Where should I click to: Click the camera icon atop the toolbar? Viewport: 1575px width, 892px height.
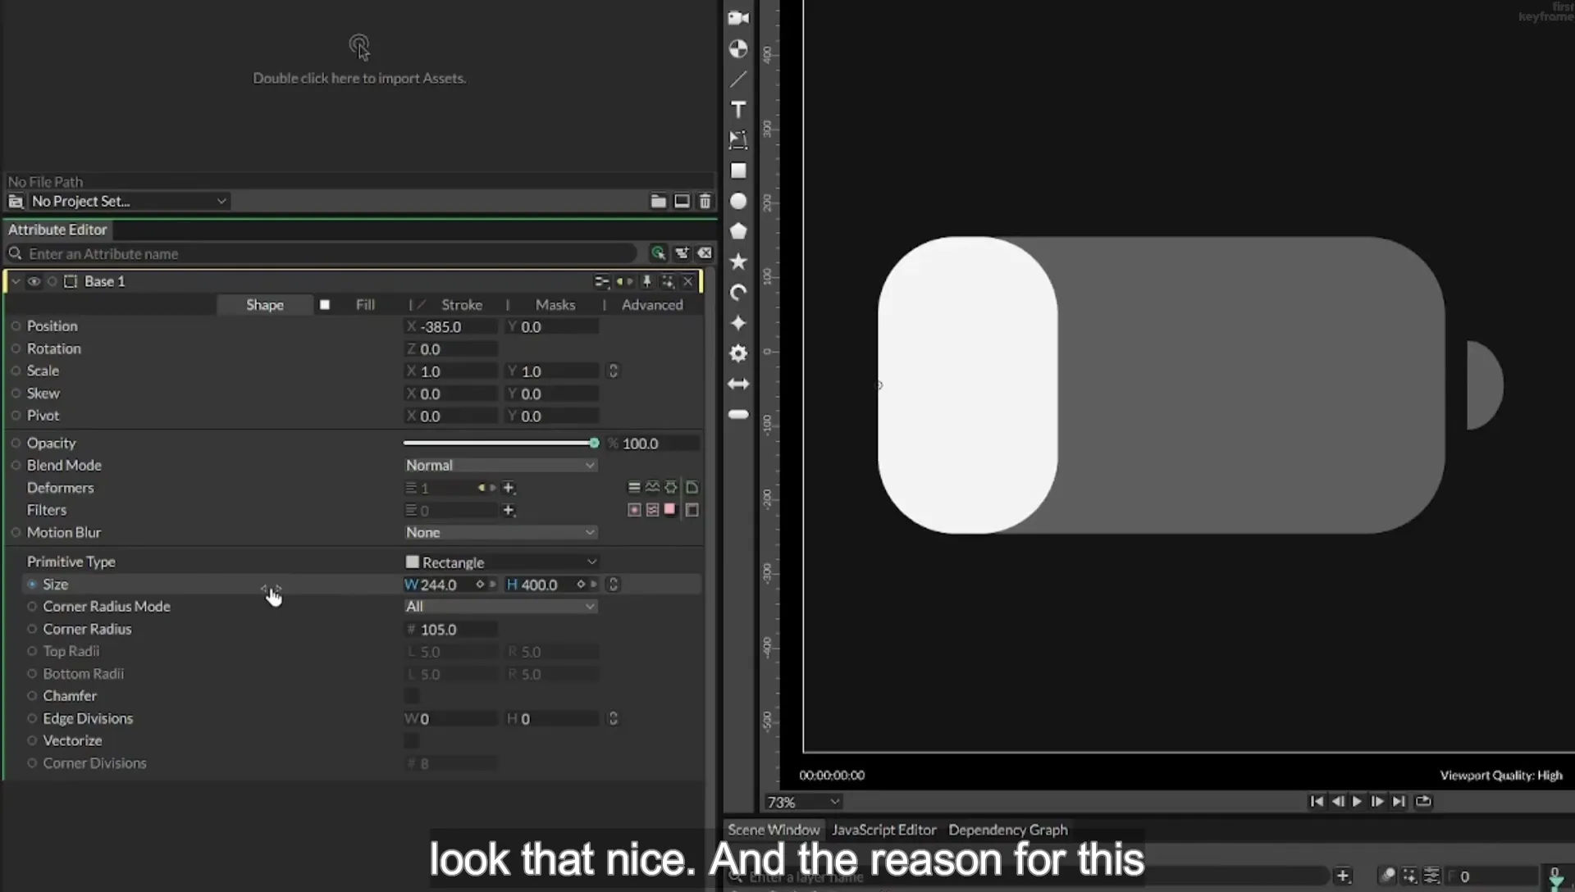[x=738, y=18]
